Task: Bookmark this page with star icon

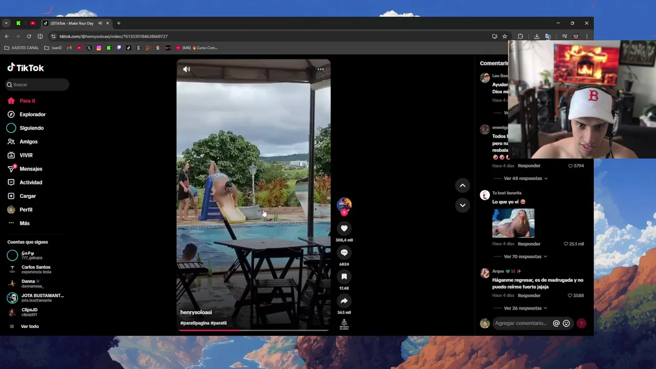Action: (x=505, y=36)
